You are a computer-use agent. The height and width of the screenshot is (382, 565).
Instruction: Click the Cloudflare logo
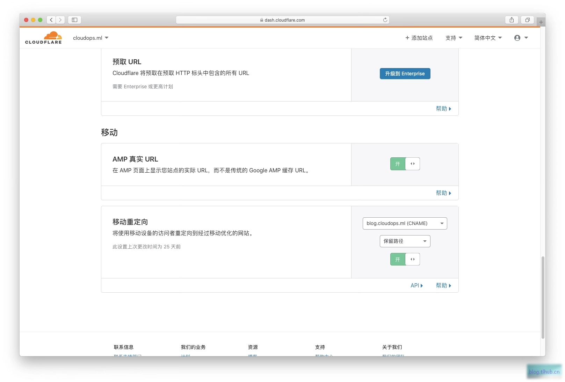43,38
